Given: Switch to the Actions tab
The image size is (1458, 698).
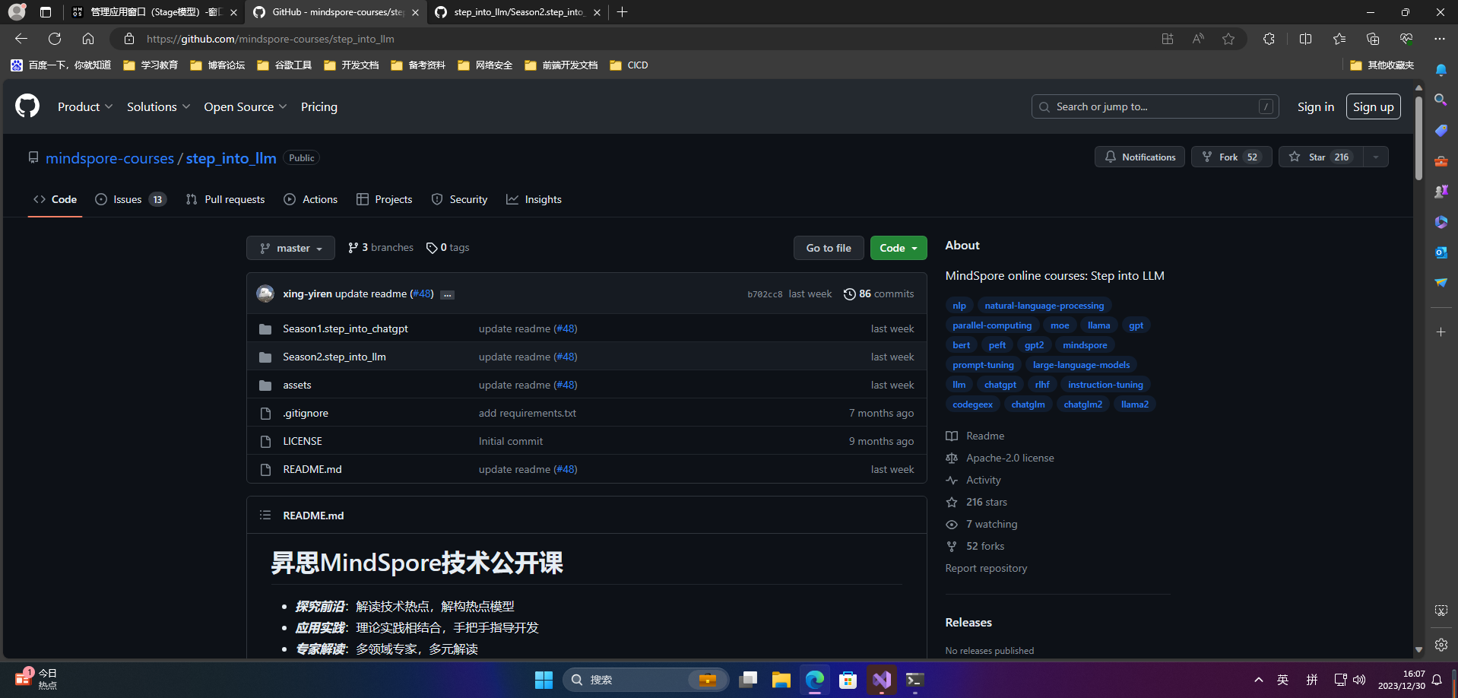Looking at the screenshot, I should (311, 199).
